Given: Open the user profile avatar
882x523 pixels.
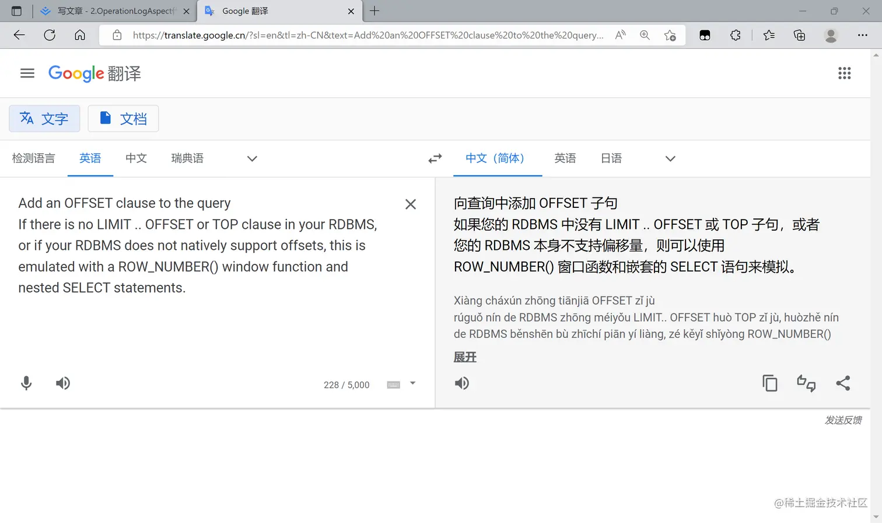Looking at the screenshot, I should [x=831, y=35].
